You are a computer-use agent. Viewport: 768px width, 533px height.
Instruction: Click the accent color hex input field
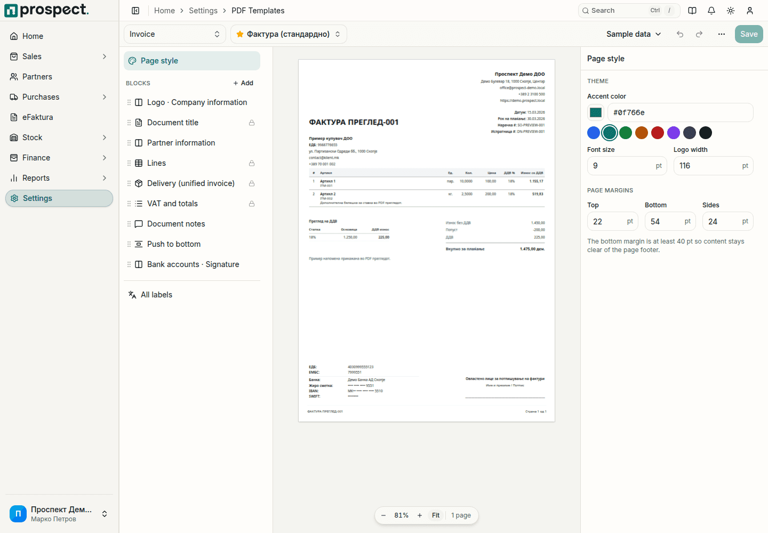point(681,112)
